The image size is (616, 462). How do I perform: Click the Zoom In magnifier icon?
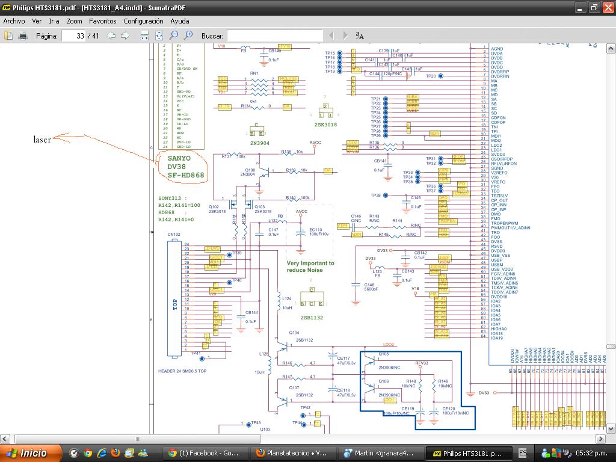[x=188, y=35]
